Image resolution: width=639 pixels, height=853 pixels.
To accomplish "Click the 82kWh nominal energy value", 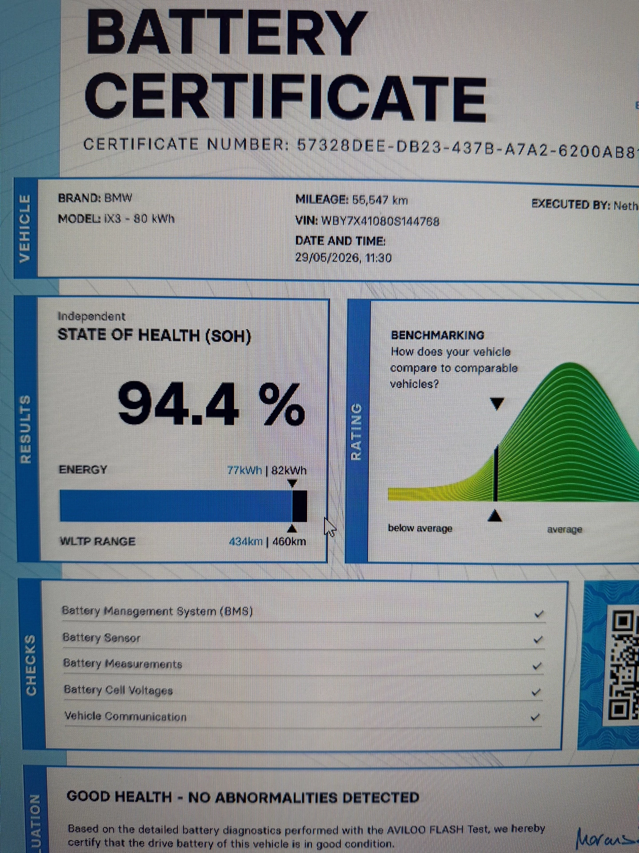I will [x=289, y=471].
